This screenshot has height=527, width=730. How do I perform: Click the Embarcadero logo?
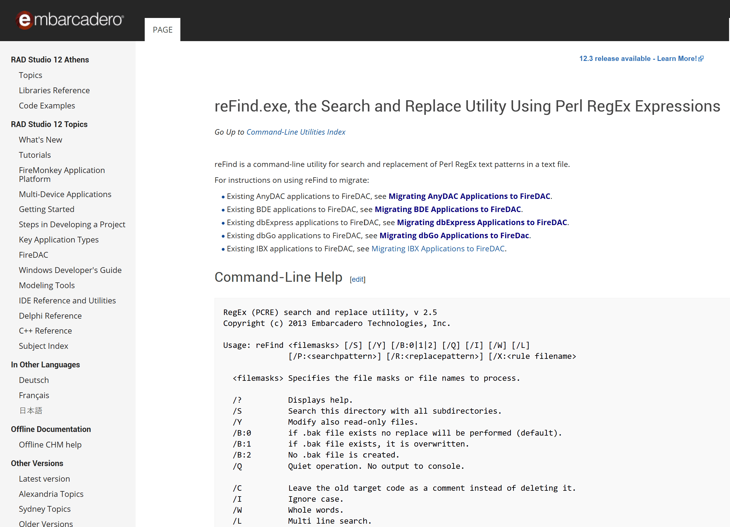point(69,20)
